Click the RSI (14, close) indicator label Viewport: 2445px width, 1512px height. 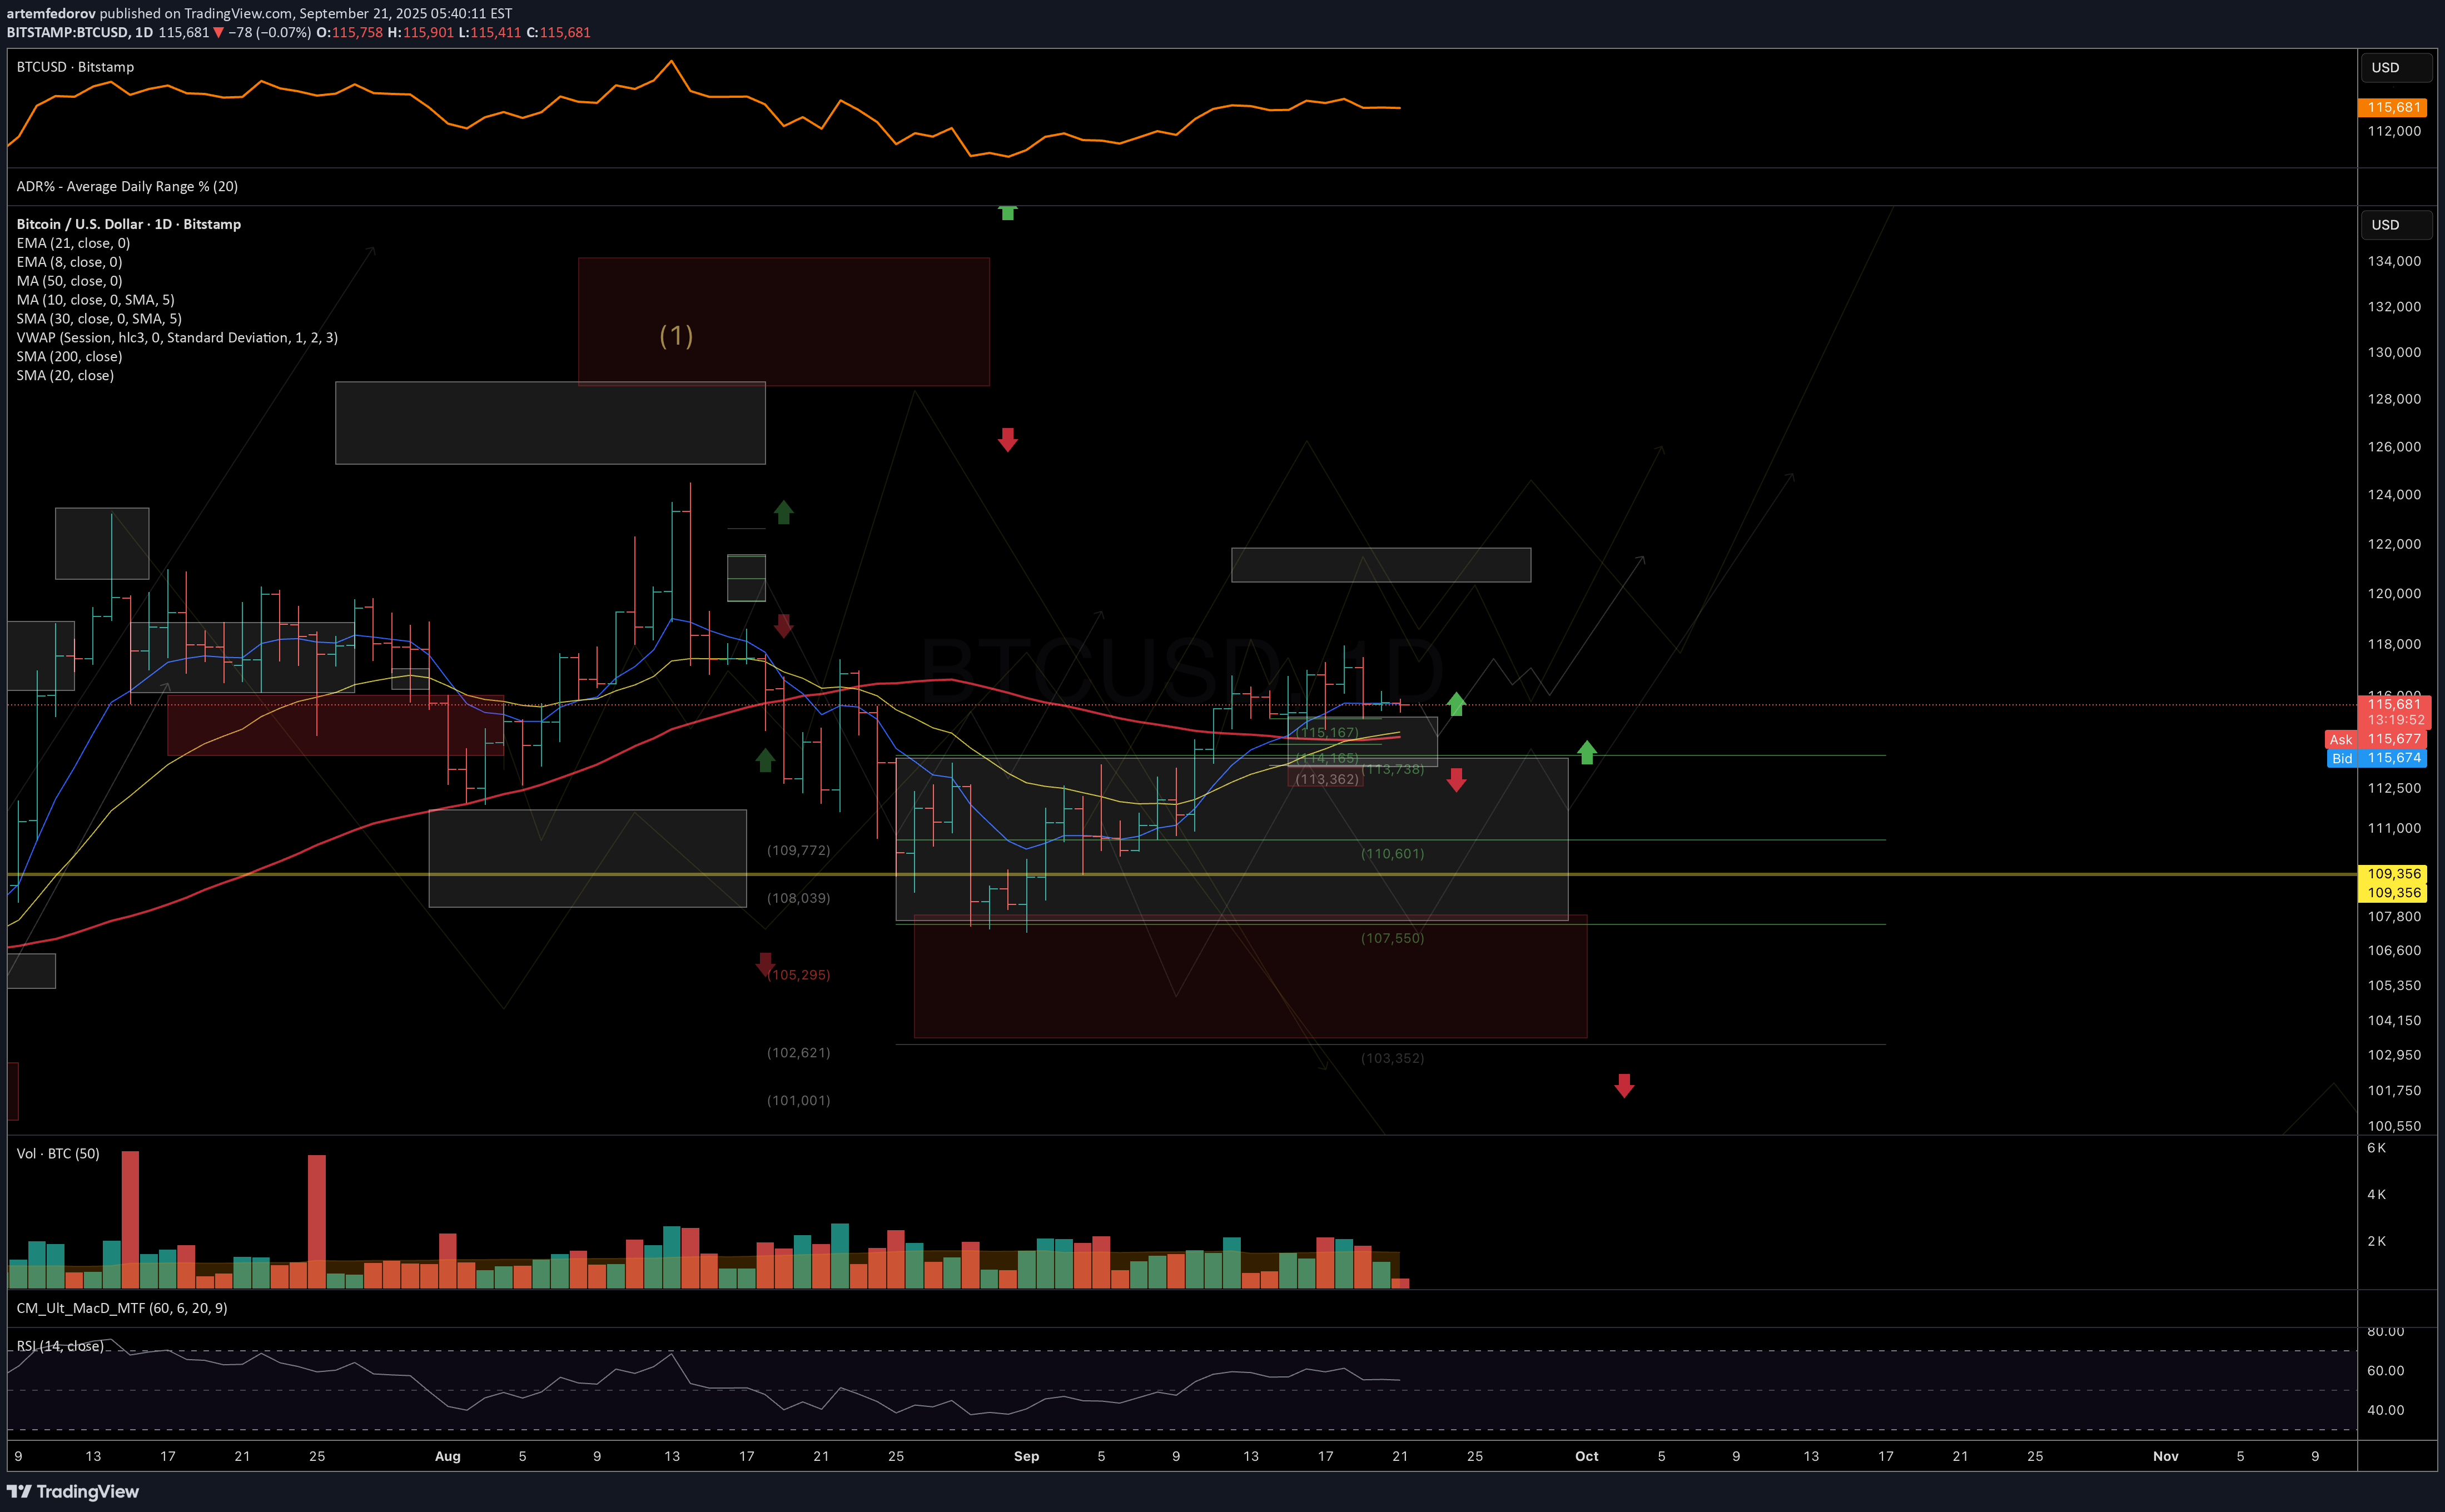tap(60, 1346)
